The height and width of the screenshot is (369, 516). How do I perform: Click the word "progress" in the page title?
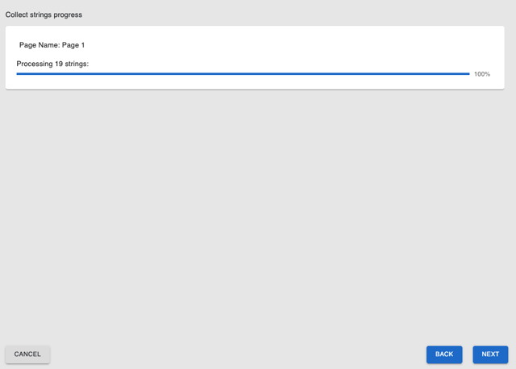(x=68, y=15)
